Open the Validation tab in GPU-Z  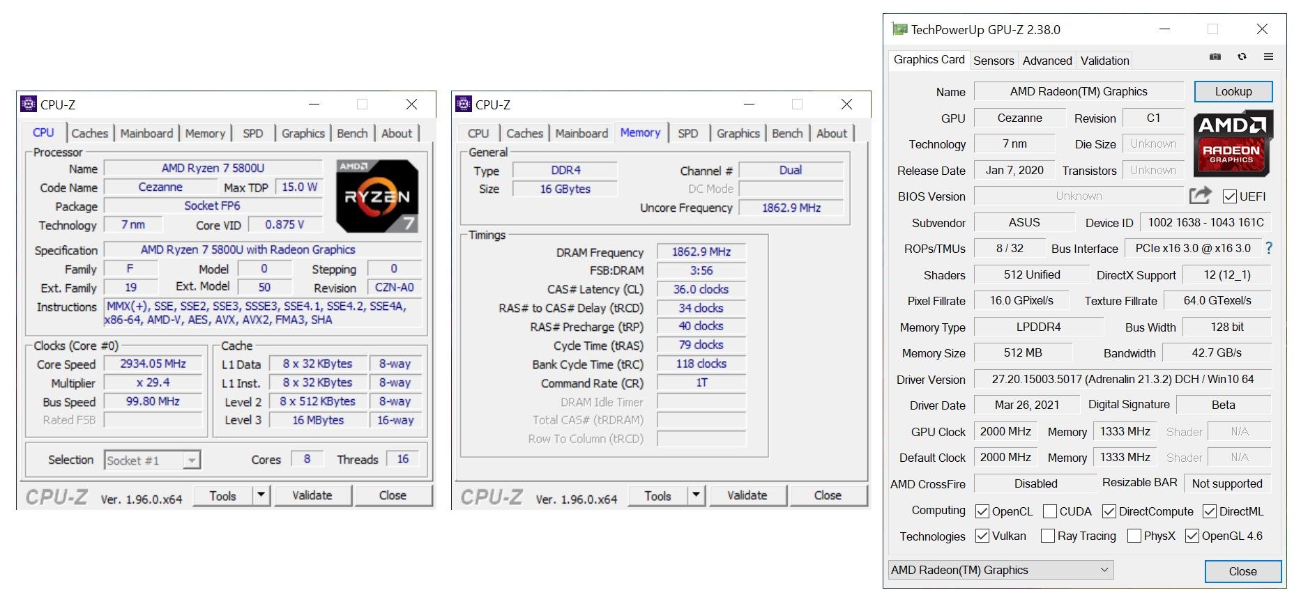click(x=1104, y=61)
